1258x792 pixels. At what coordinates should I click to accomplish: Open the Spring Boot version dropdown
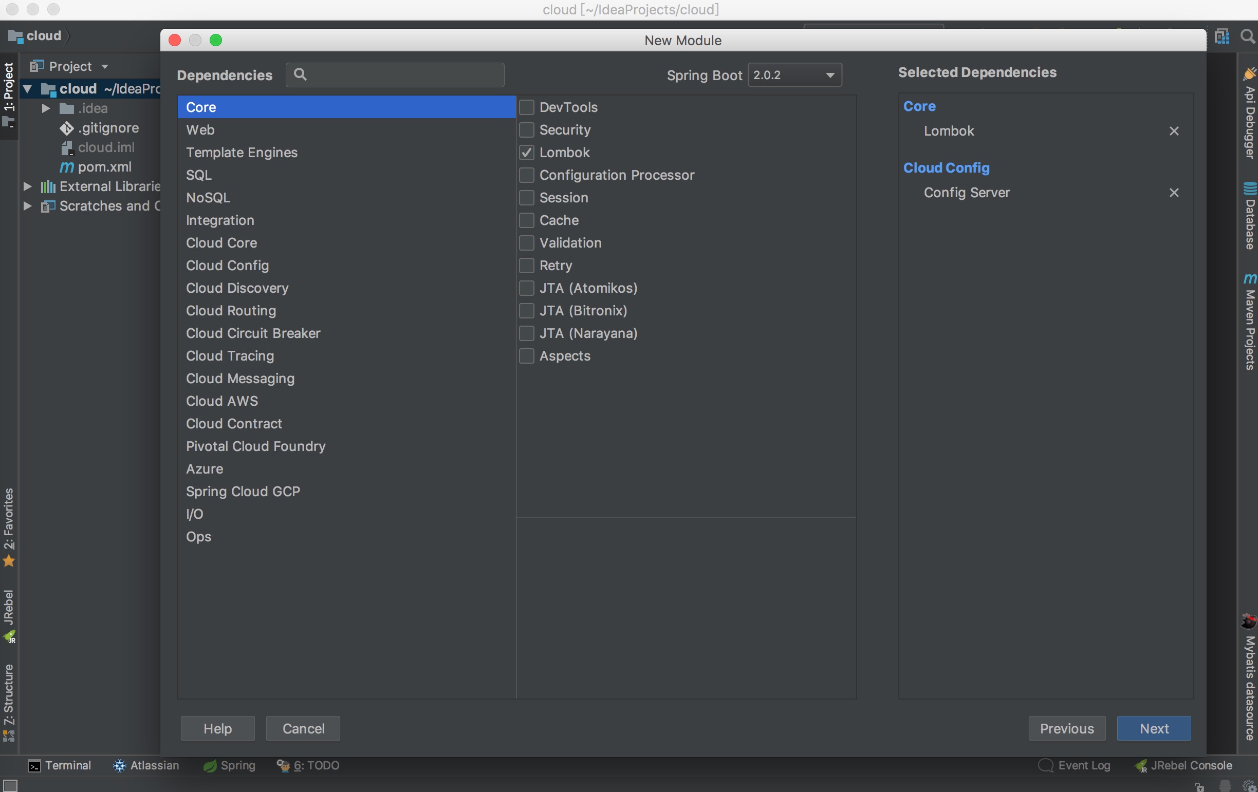[794, 75]
